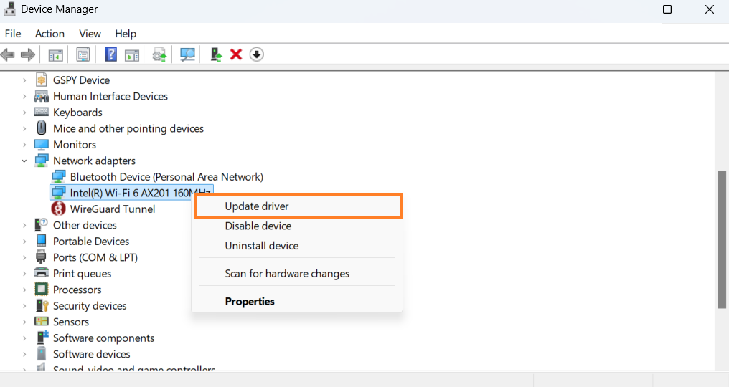
Task: Click the Bluetooth Device adapter icon
Action: pyautogui.click(x=59, y=176)
